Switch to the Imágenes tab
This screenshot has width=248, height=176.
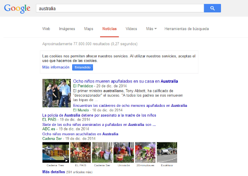[67, 29]
